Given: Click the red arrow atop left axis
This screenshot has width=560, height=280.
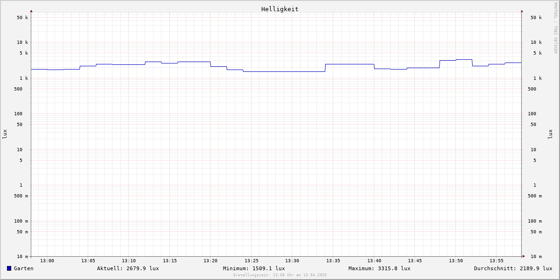Looking at the screenshot, I should pyautogui.click(x=31, y=11).
